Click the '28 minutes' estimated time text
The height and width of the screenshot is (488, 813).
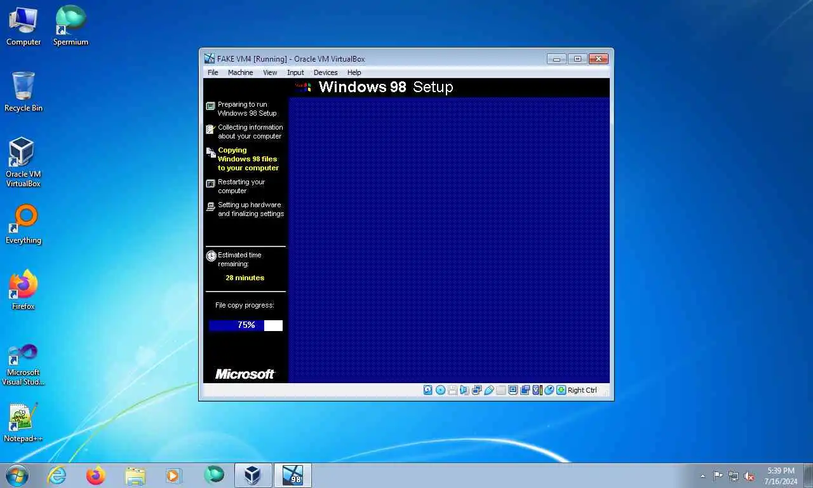[245, 278]
